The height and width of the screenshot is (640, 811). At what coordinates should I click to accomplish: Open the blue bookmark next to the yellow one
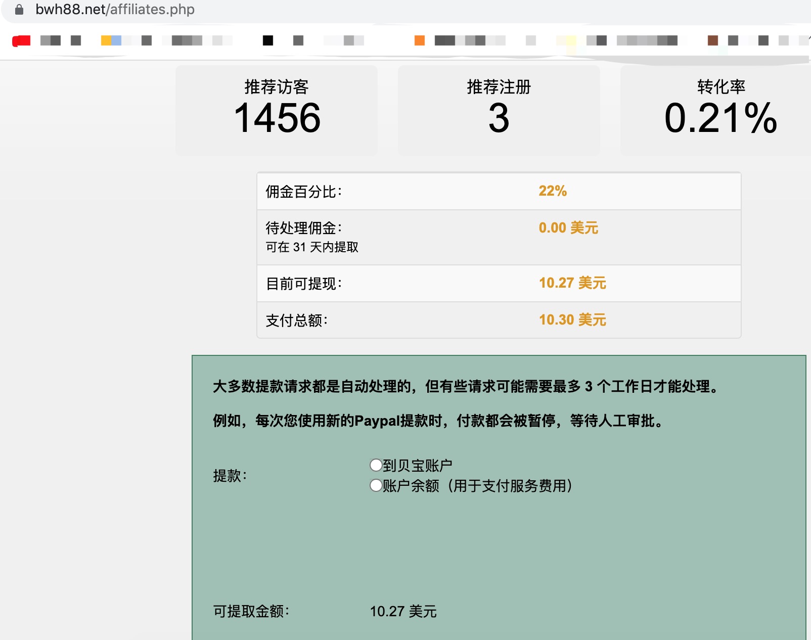click(x=118, y=39)
